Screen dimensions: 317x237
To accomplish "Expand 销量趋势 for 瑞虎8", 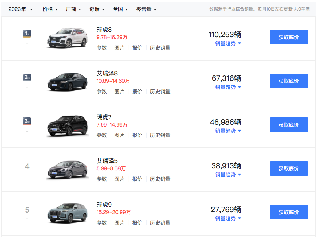I will 228,43.
